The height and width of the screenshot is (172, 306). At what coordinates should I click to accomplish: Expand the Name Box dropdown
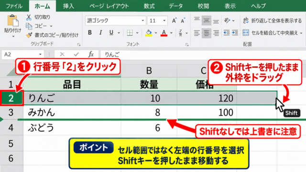coord(40,54)
